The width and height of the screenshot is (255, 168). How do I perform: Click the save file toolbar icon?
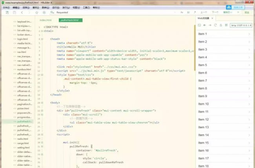tap(15, 13)
